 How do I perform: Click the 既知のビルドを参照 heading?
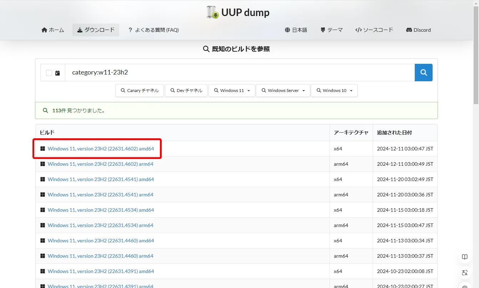click(236, 49)
